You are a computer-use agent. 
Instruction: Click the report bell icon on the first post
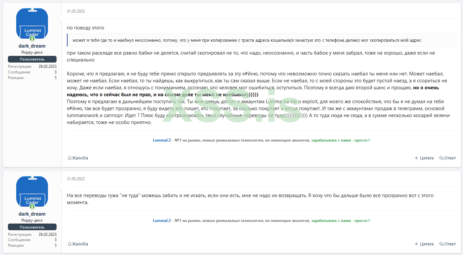[x=70, y=158]
